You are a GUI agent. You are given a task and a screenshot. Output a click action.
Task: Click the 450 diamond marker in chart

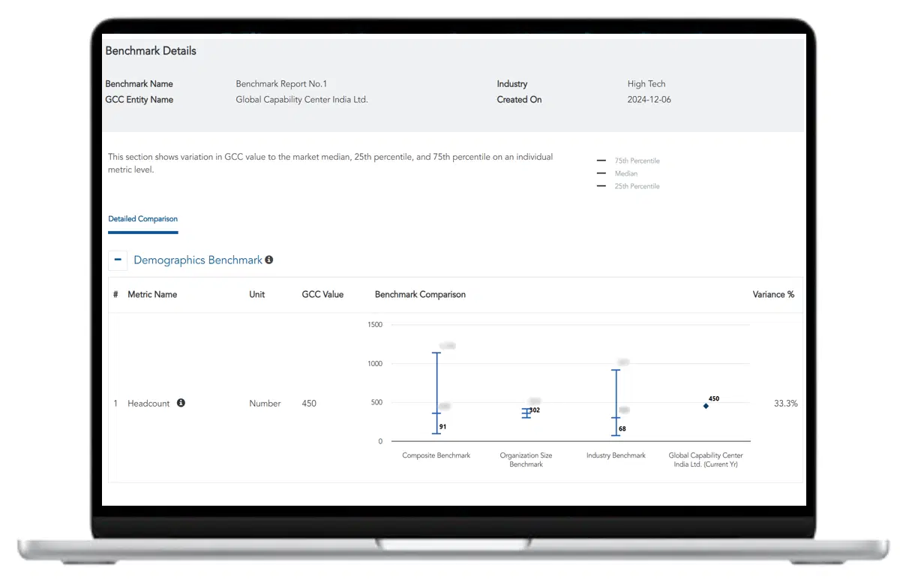(x=706, y=406)
